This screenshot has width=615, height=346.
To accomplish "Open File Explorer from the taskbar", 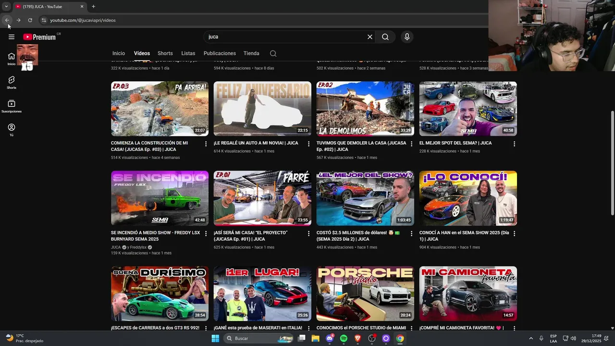I will click(x=315, y=338).
